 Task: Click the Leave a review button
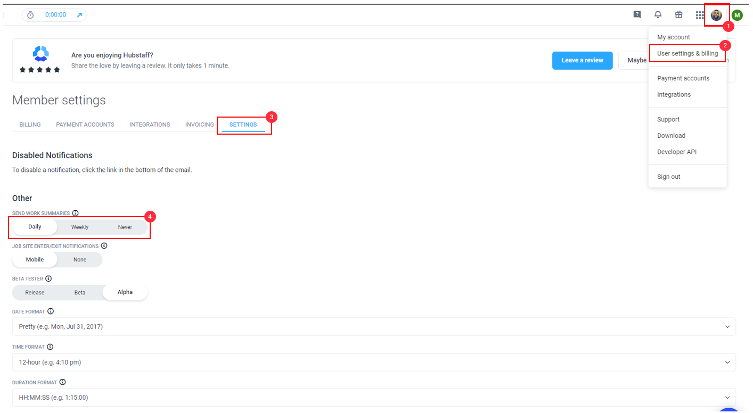583,60
